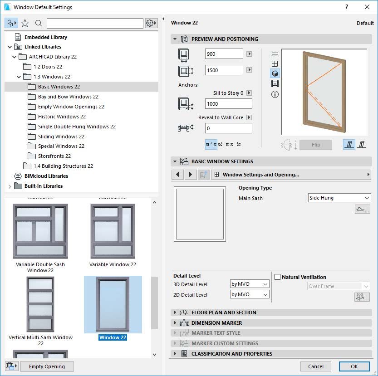This screenshot has width=378, height=376.
Task: Click the library search input field
Action: 95,23
